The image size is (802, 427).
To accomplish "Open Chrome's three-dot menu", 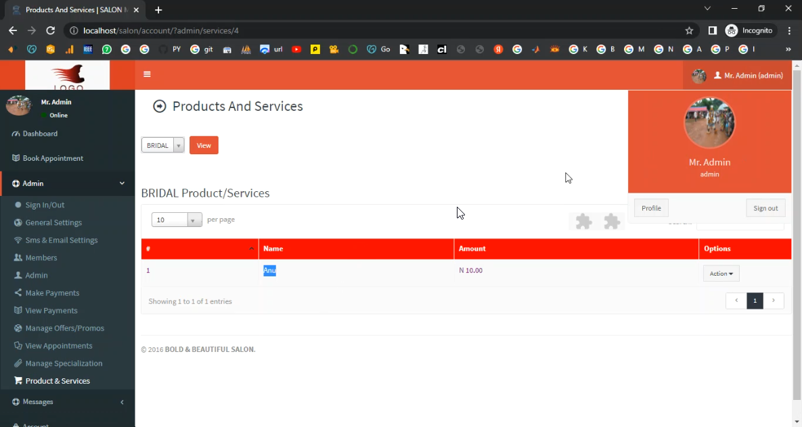I will click(x=789, y=30).
